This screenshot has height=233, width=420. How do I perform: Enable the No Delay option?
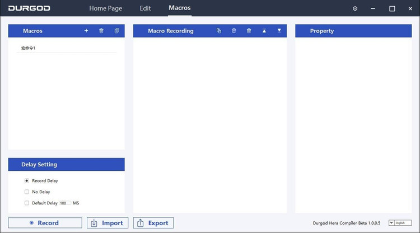[27, 192]
